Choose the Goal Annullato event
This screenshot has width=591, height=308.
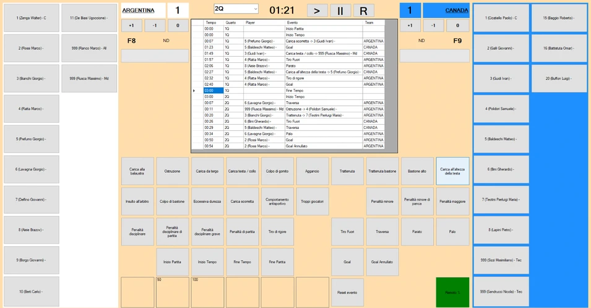tap(382, 262)
